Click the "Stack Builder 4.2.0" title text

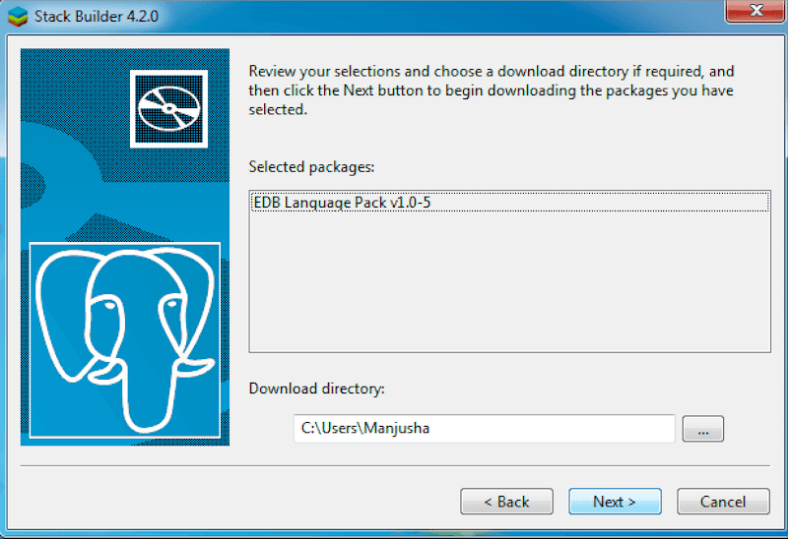pyautogui.click(x=95, y=14)
